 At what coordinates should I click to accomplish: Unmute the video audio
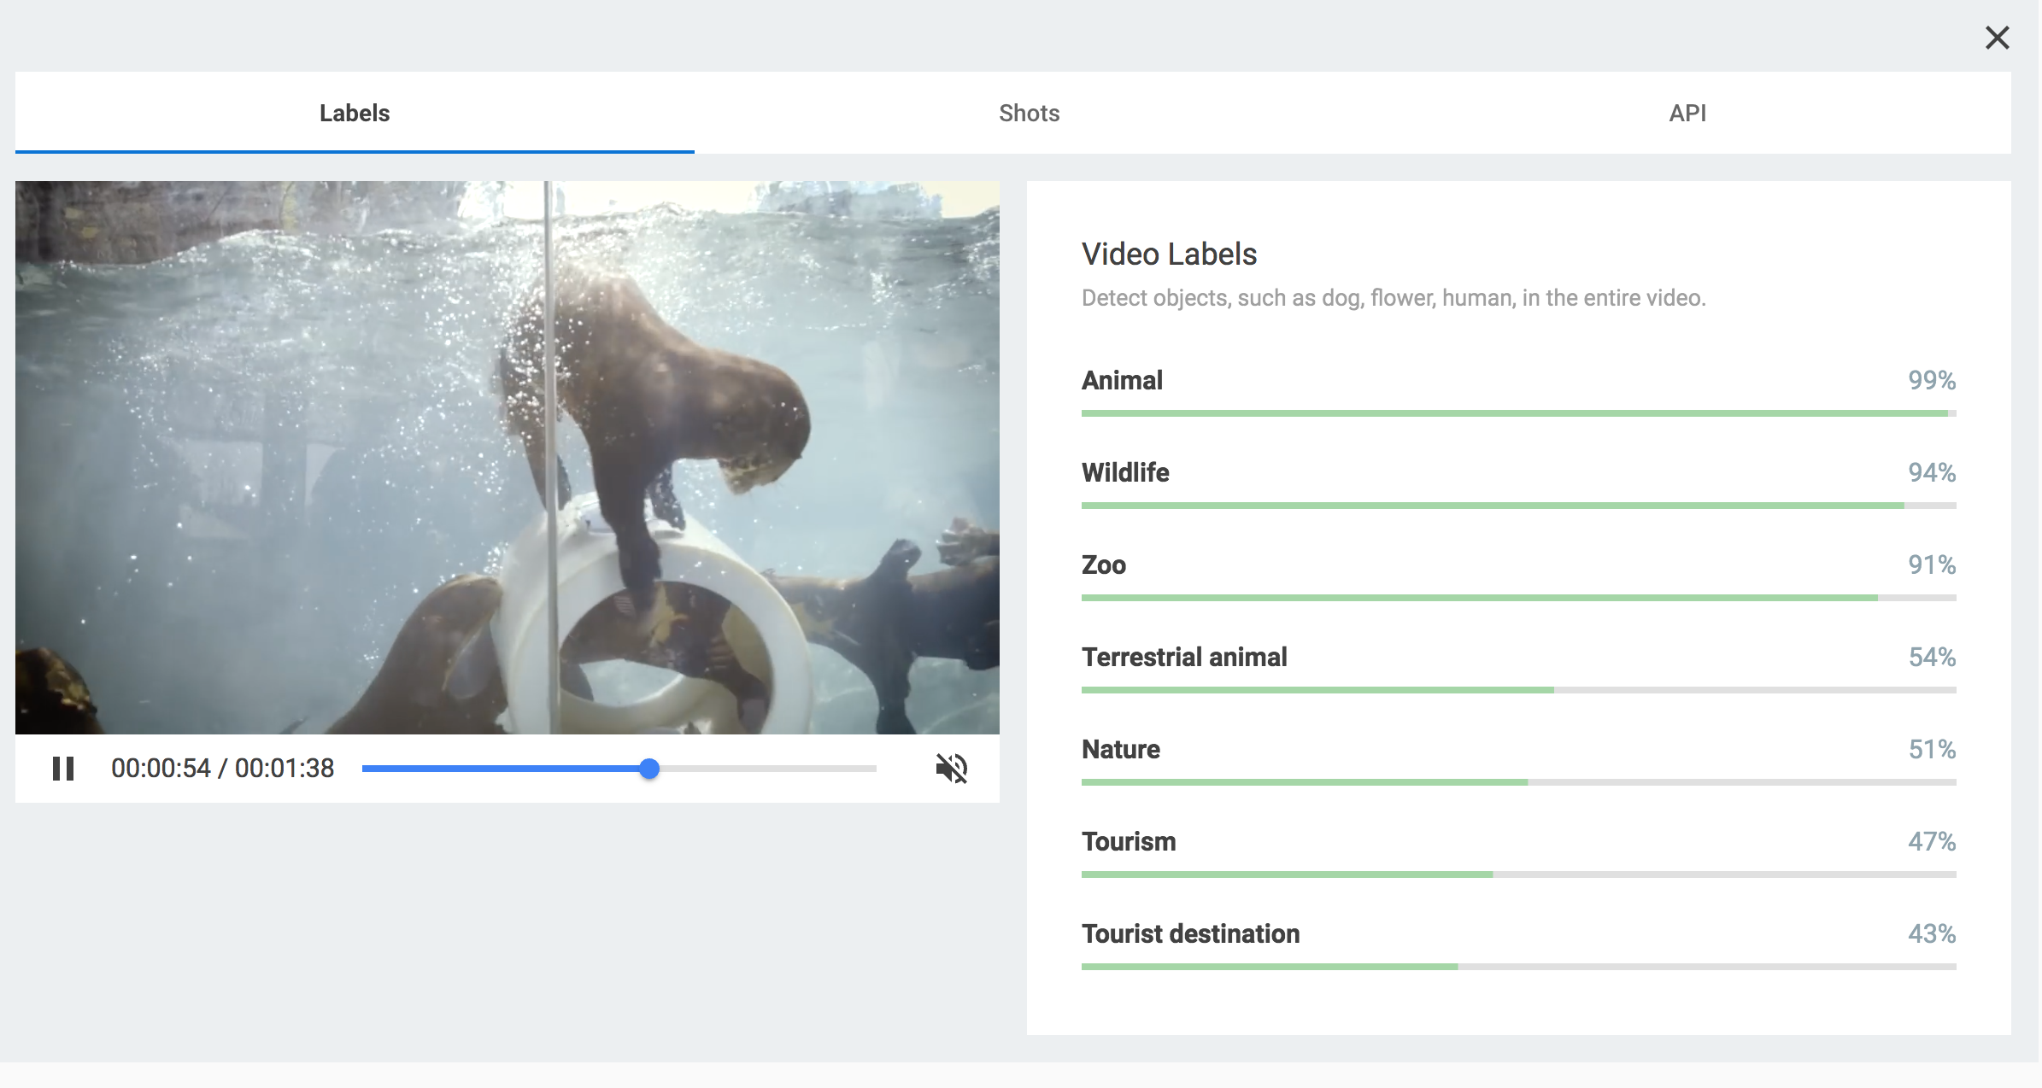tap(951, 768)
